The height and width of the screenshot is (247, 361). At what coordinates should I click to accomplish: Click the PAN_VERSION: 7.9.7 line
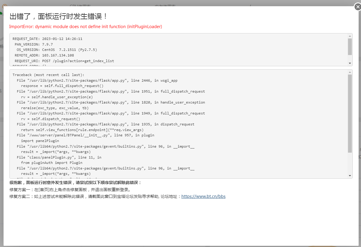[x=34, y=44]
